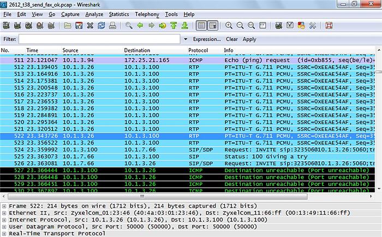Open the Statistics menu
The width and height of the screenshot is (382, 237).
(x=119, y=14)
